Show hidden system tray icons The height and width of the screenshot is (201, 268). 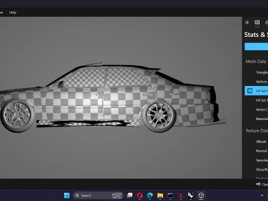(x=262, y=195)
